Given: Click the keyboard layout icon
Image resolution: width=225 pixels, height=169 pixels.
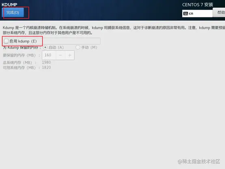Looking at the screenshot, I should [x=186, y=13].
